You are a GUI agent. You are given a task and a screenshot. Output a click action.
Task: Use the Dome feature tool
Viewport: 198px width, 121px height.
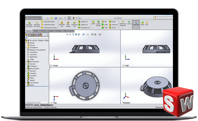(143, 23)
